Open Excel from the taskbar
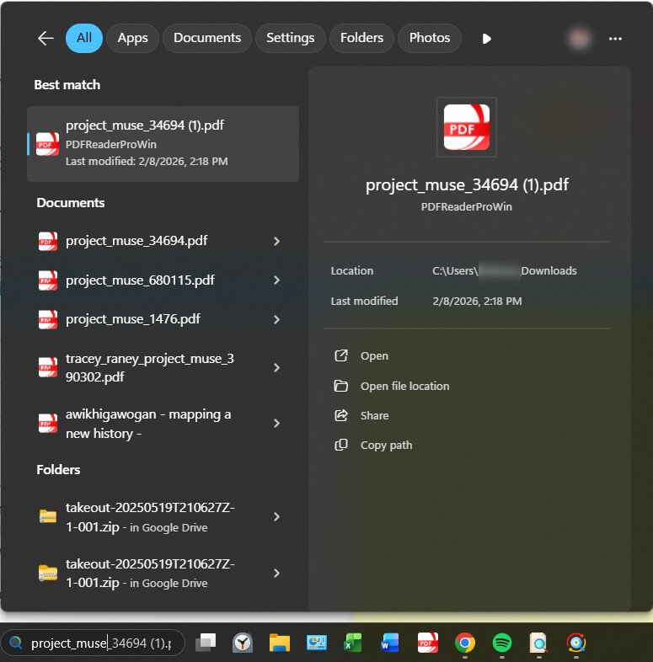The height and width of the screenshot is (662, 653). pyautogui.click(x=353, y=643)
